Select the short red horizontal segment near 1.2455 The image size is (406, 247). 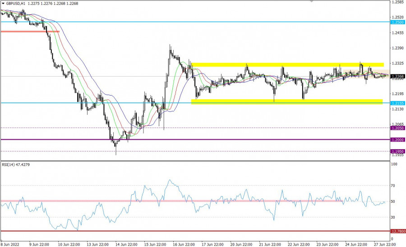[x=30, y=32]
